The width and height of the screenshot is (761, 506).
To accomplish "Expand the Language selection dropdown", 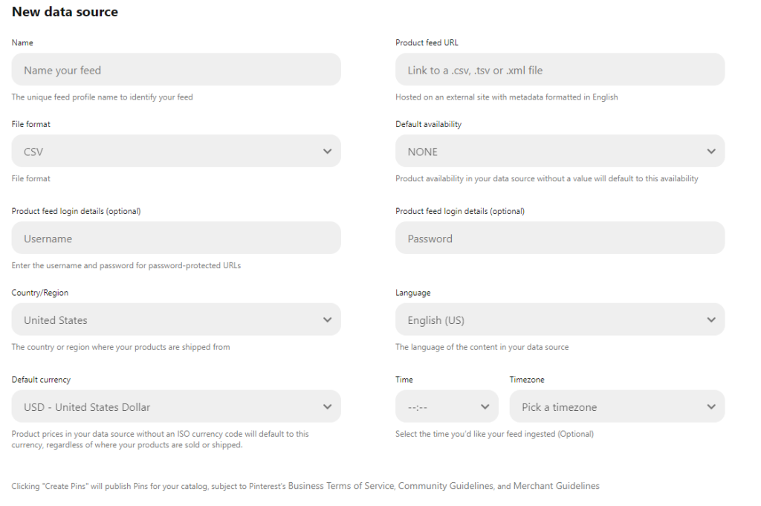I will click(x=560, y=320).
